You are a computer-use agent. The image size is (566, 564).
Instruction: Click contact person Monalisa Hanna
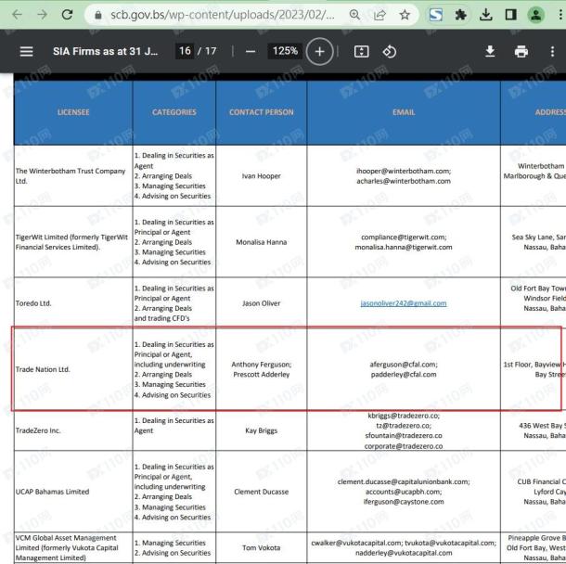pyautogui.click(x=262, y=242)
